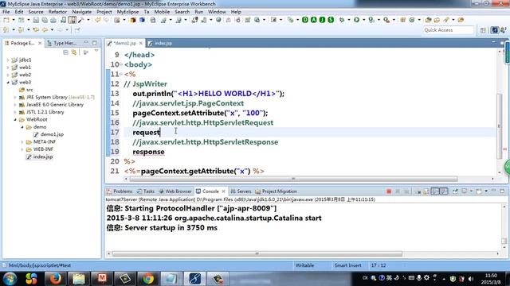Click the green J toolbar button
The height and width of the screenshot is (286, 510).
(322, 20)
